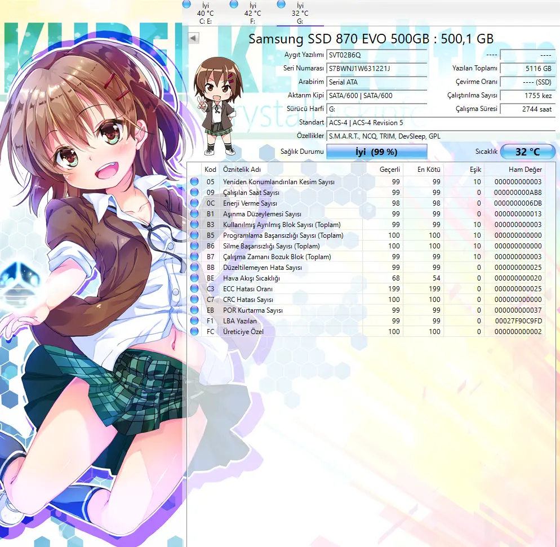
Task: Click status icon of attribute C7
Action: pos(194,300)
